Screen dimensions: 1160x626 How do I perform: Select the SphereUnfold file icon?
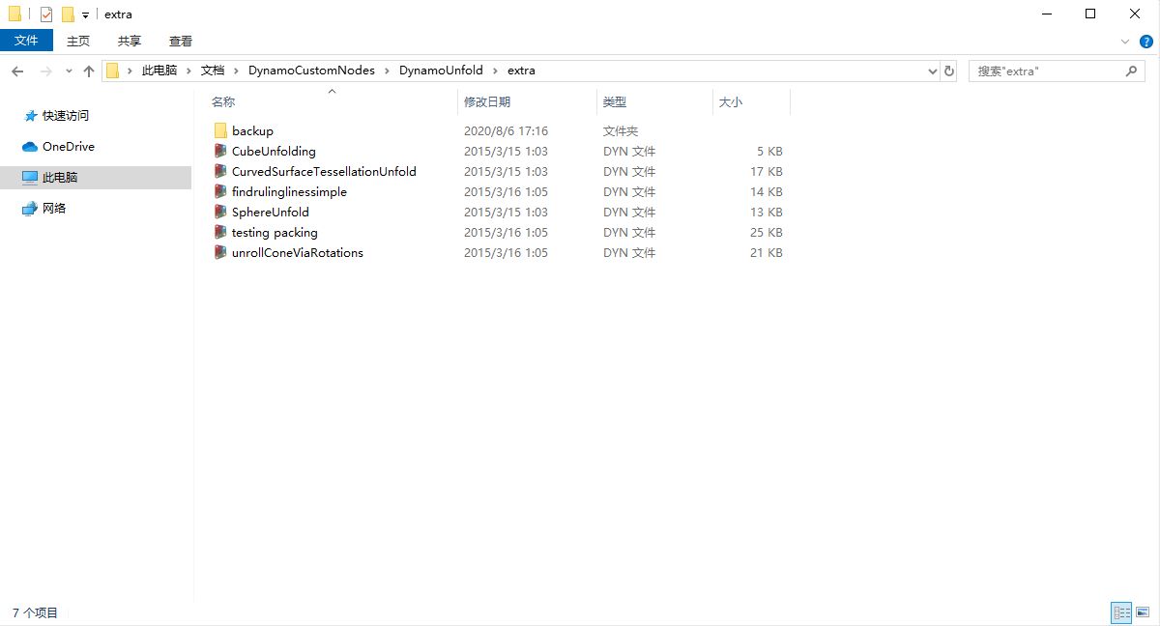click(220, 213)
